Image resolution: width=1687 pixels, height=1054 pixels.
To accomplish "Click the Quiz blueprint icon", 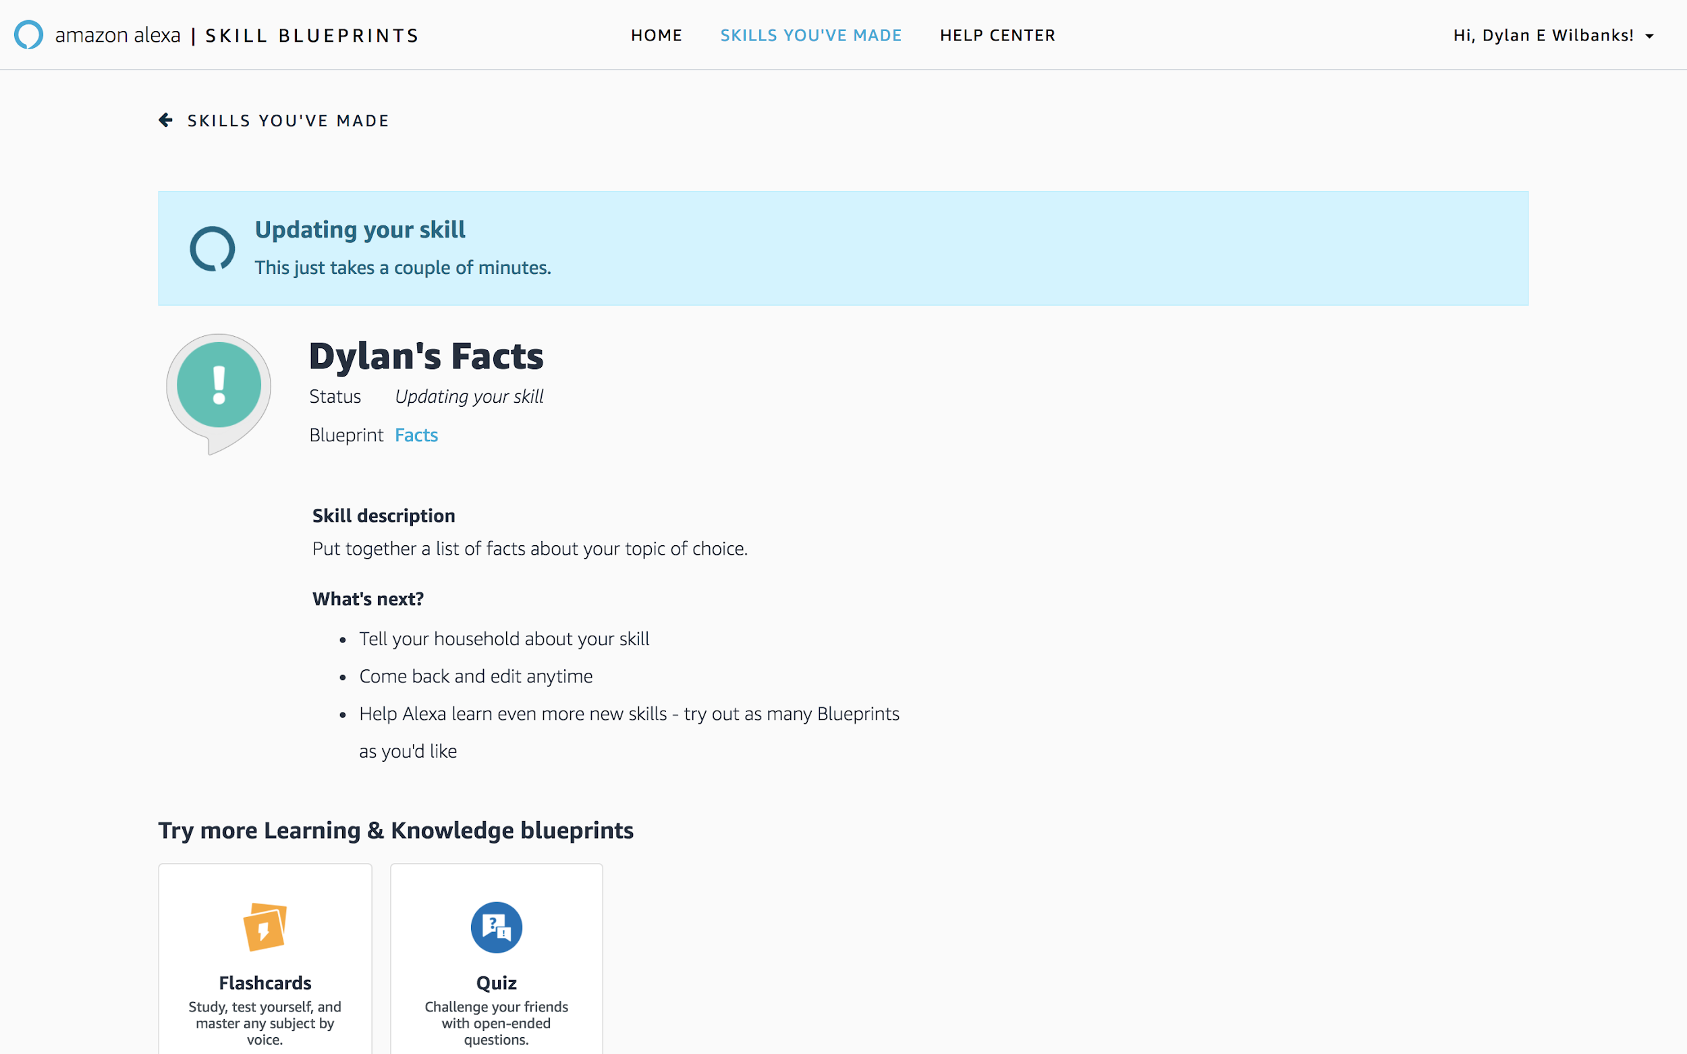I will [x=497, y=925].
